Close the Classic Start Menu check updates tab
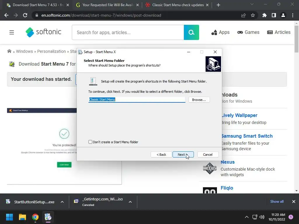The image size is (299, 224). point(207,5)
